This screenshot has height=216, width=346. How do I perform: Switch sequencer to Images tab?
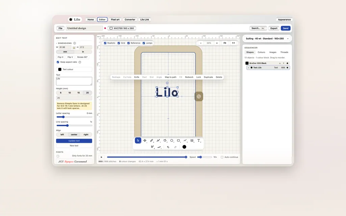[273, 52]
